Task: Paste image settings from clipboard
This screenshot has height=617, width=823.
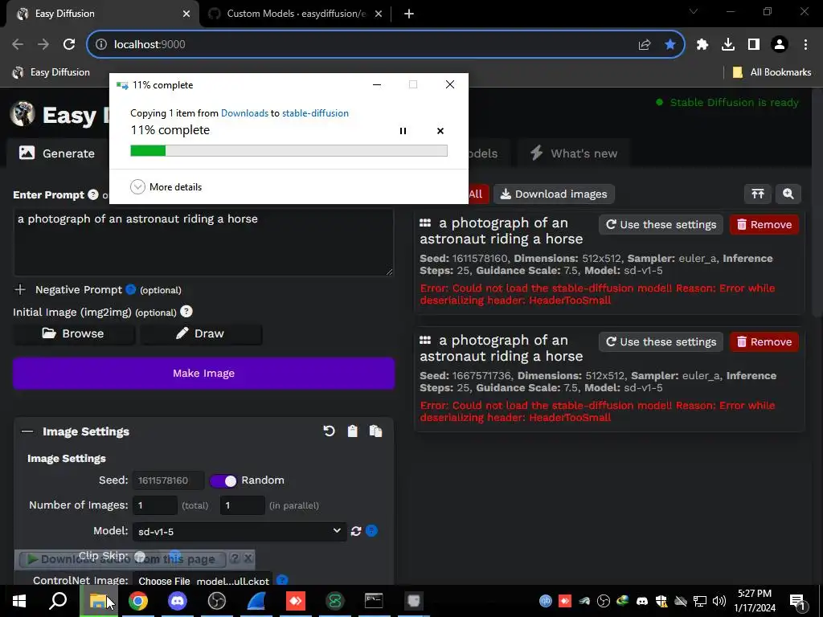Action: pyautogui.click(x=376, y=431)
